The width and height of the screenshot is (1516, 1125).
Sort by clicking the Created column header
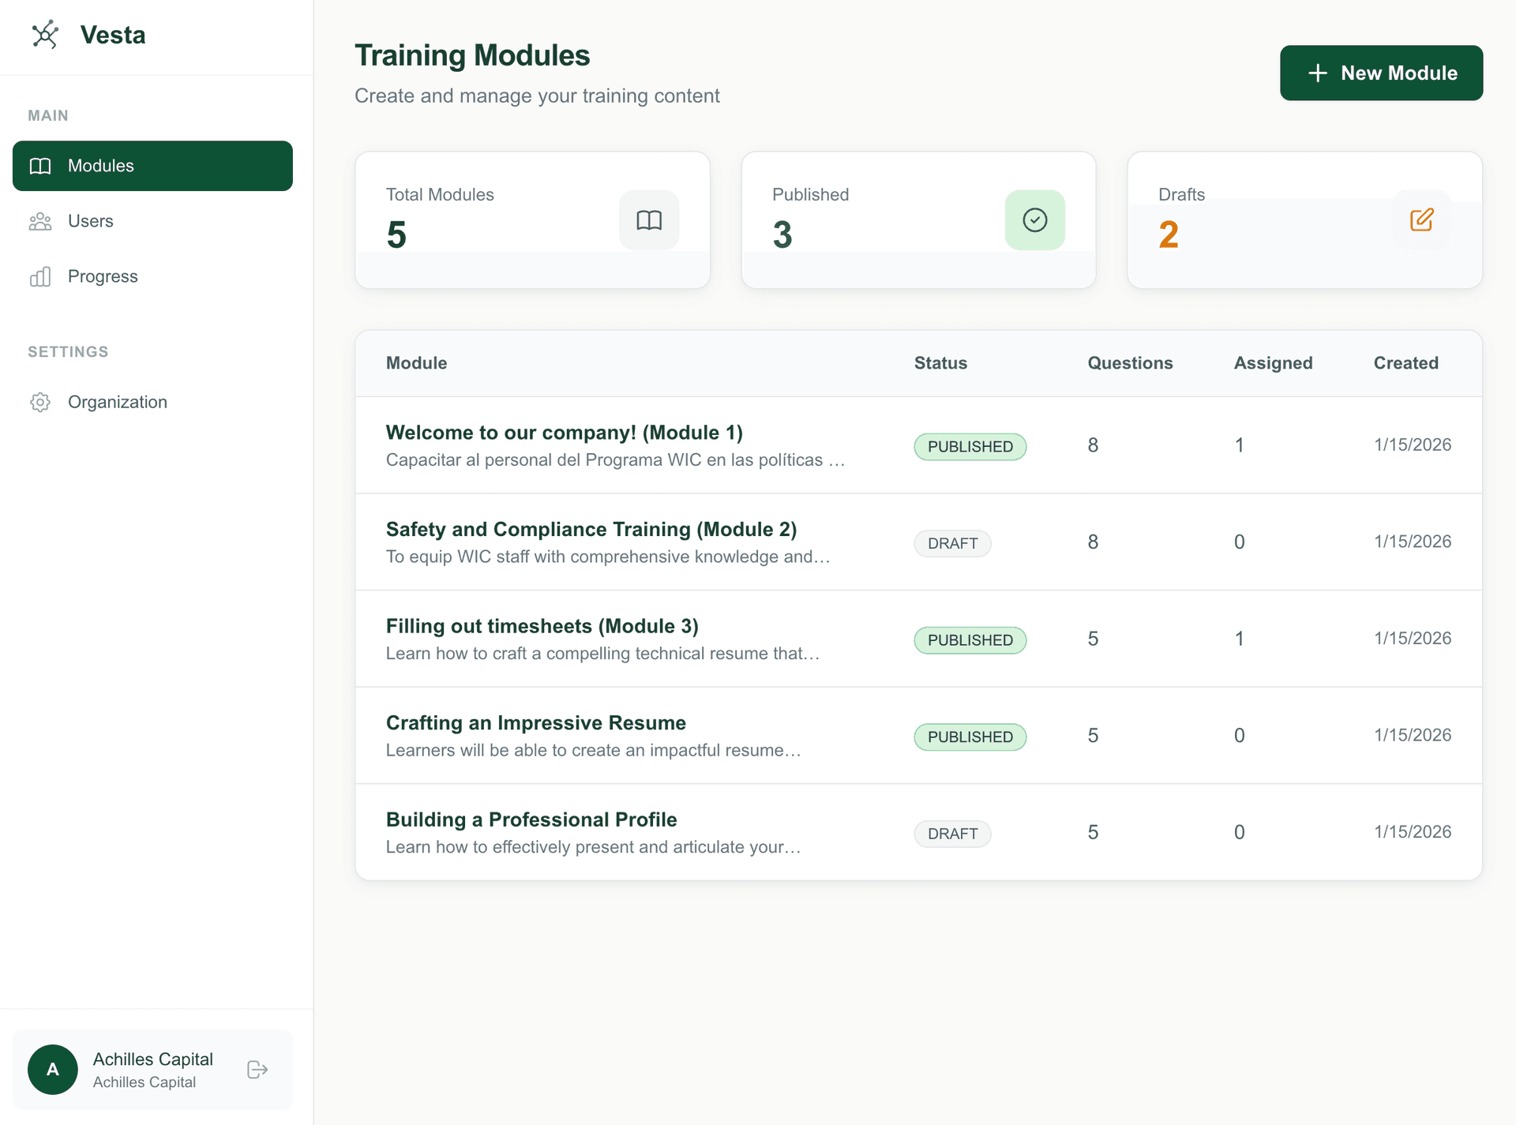click(x=1406, y=363)
